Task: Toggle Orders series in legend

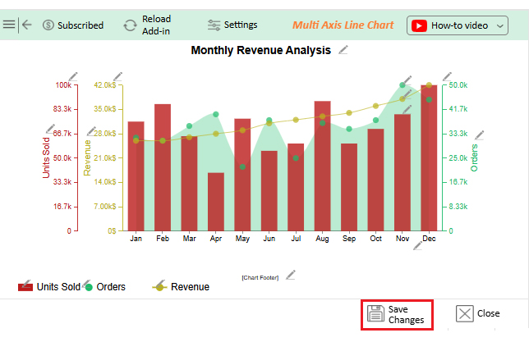Action: (105, 286)
